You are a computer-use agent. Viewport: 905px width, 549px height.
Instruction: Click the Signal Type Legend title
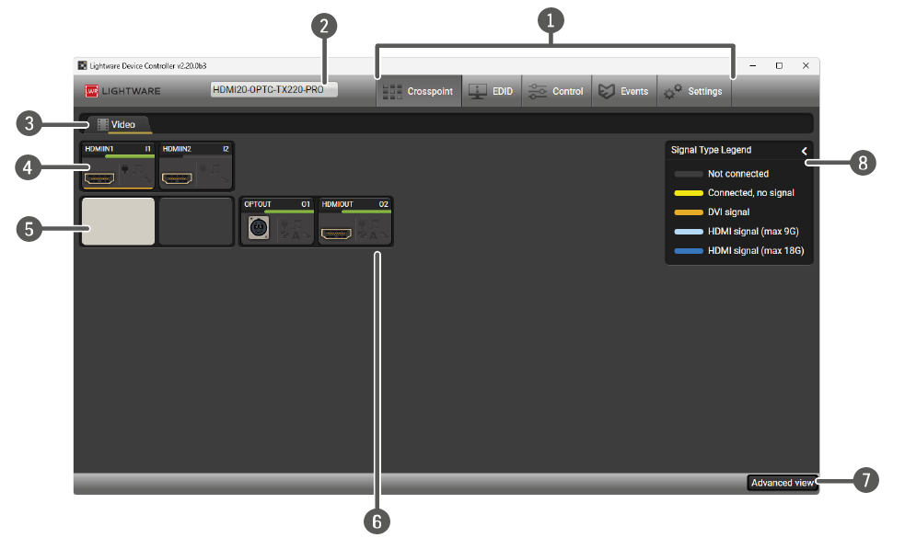[x=711, y=150]
